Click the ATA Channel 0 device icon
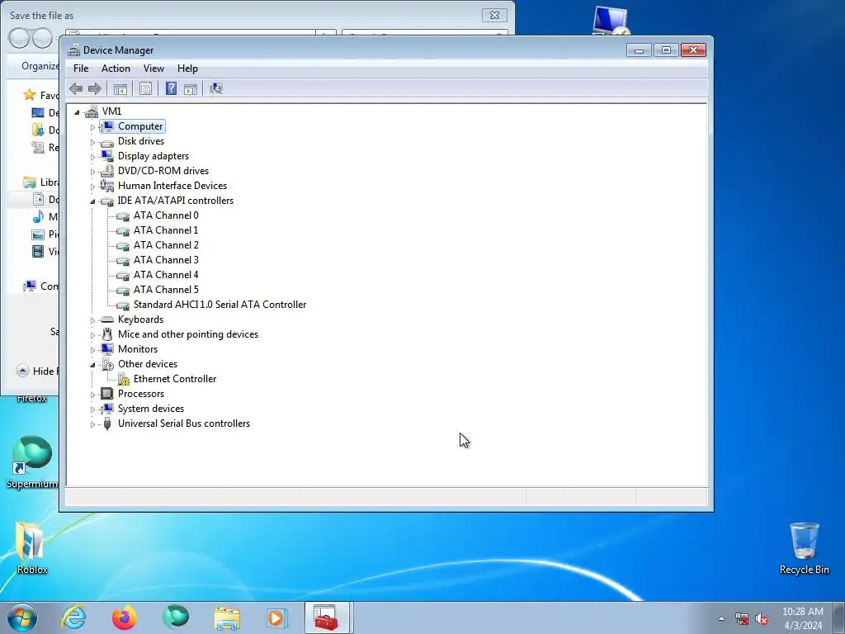845x634 pixels. (123, 216)
